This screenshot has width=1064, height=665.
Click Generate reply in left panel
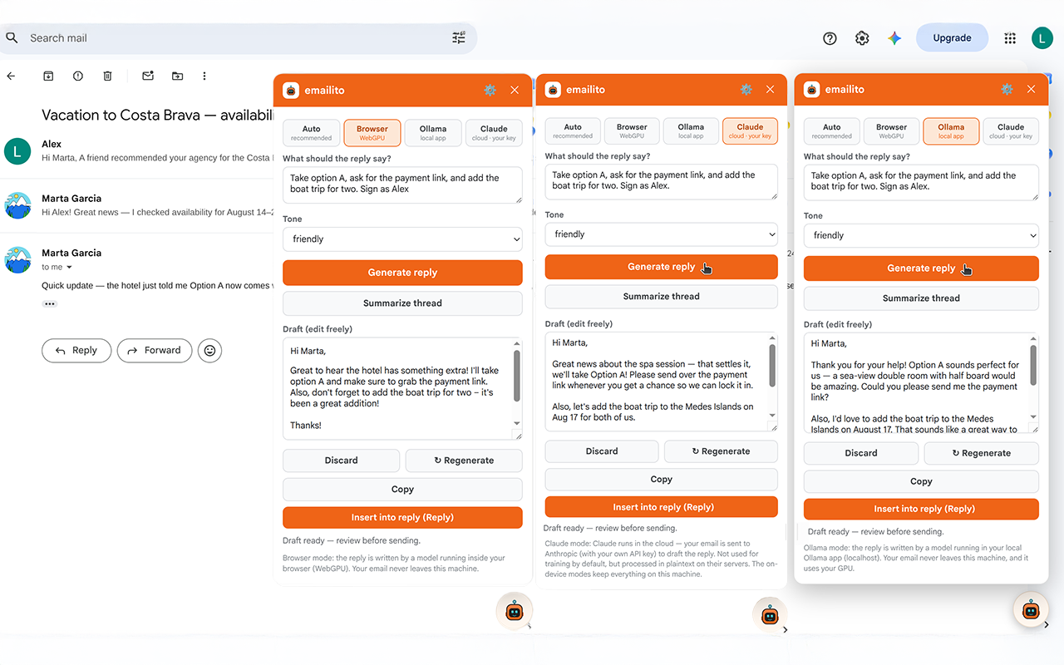(402, 273)
